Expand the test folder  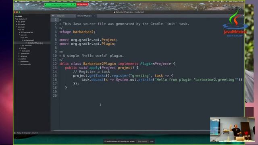(20, 48)
